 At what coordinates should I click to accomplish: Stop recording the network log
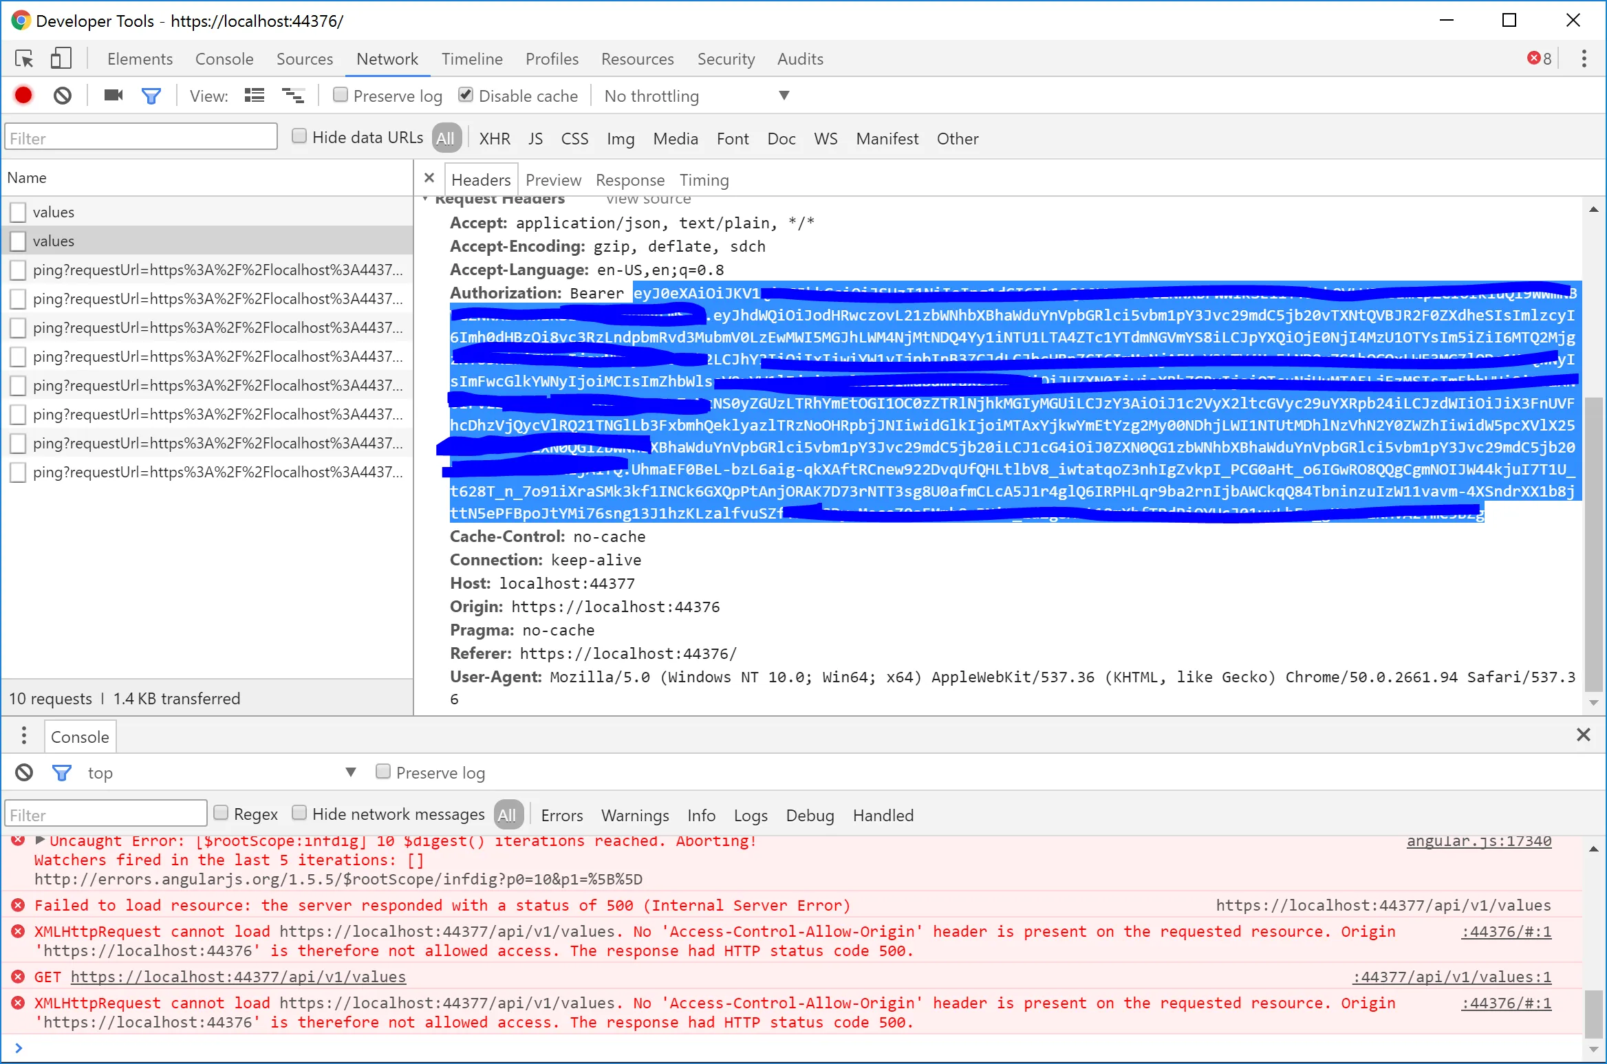(x=23, y=96)
